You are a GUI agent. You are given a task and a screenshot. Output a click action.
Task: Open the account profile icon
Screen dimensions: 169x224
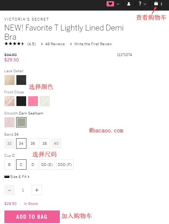tap(129, 4)
